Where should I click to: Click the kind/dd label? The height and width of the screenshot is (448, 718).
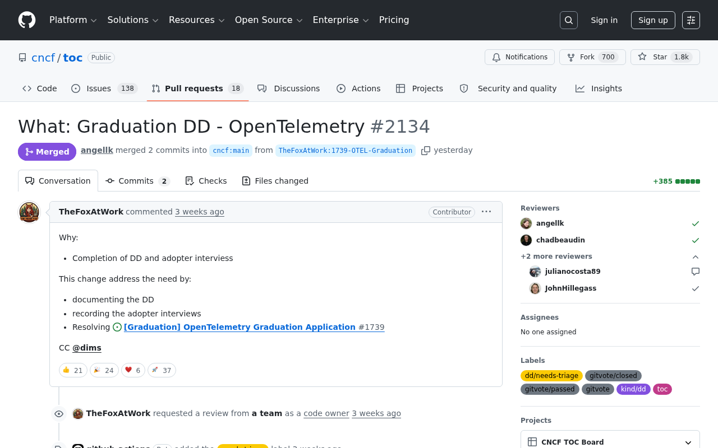[x=633, y=389]
